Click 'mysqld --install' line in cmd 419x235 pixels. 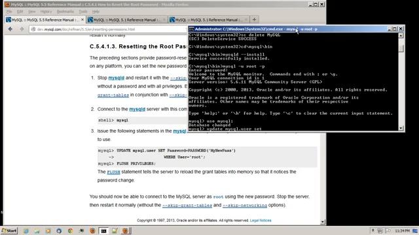pos(227,54)
